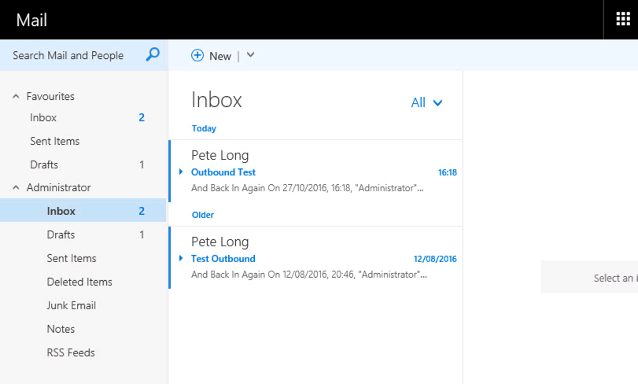Open the Deleted Items folder
638x384 pixels.
[x=79, y=282]
